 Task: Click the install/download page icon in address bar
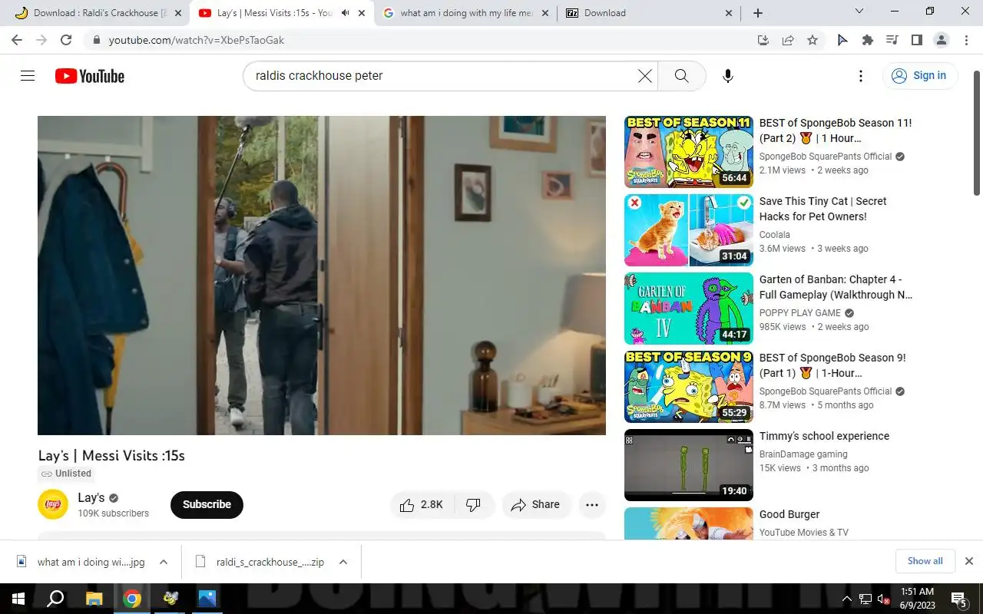[763, 40]
